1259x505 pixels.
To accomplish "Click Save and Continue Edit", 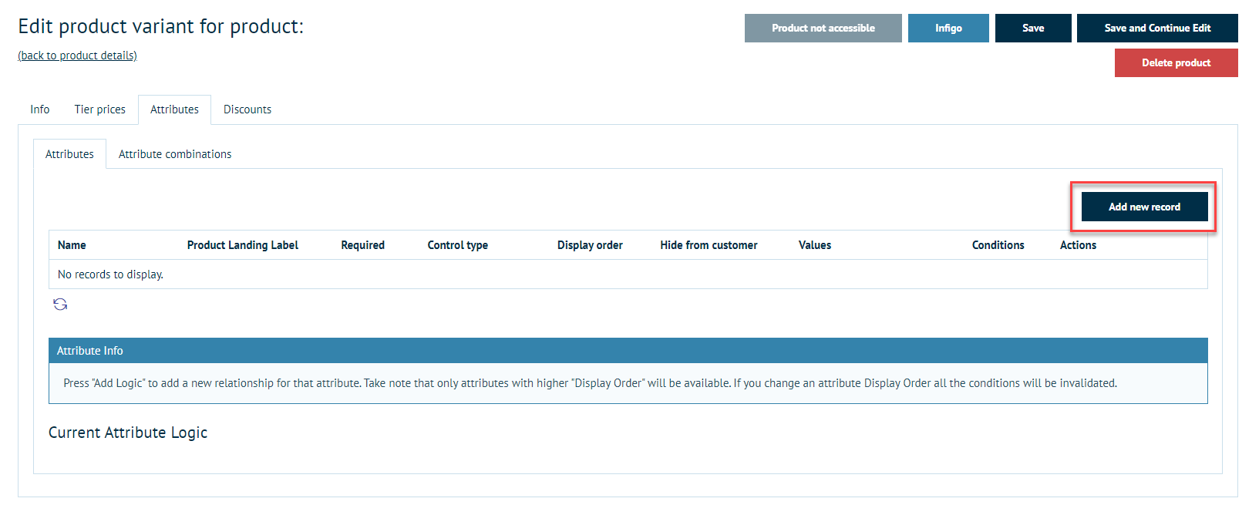I will [x=1157, y=28].
